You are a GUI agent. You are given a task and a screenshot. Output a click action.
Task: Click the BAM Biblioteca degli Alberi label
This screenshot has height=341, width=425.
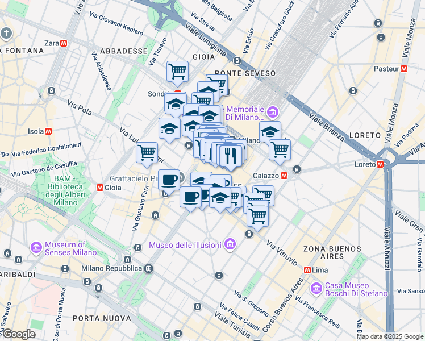point(65,190)
